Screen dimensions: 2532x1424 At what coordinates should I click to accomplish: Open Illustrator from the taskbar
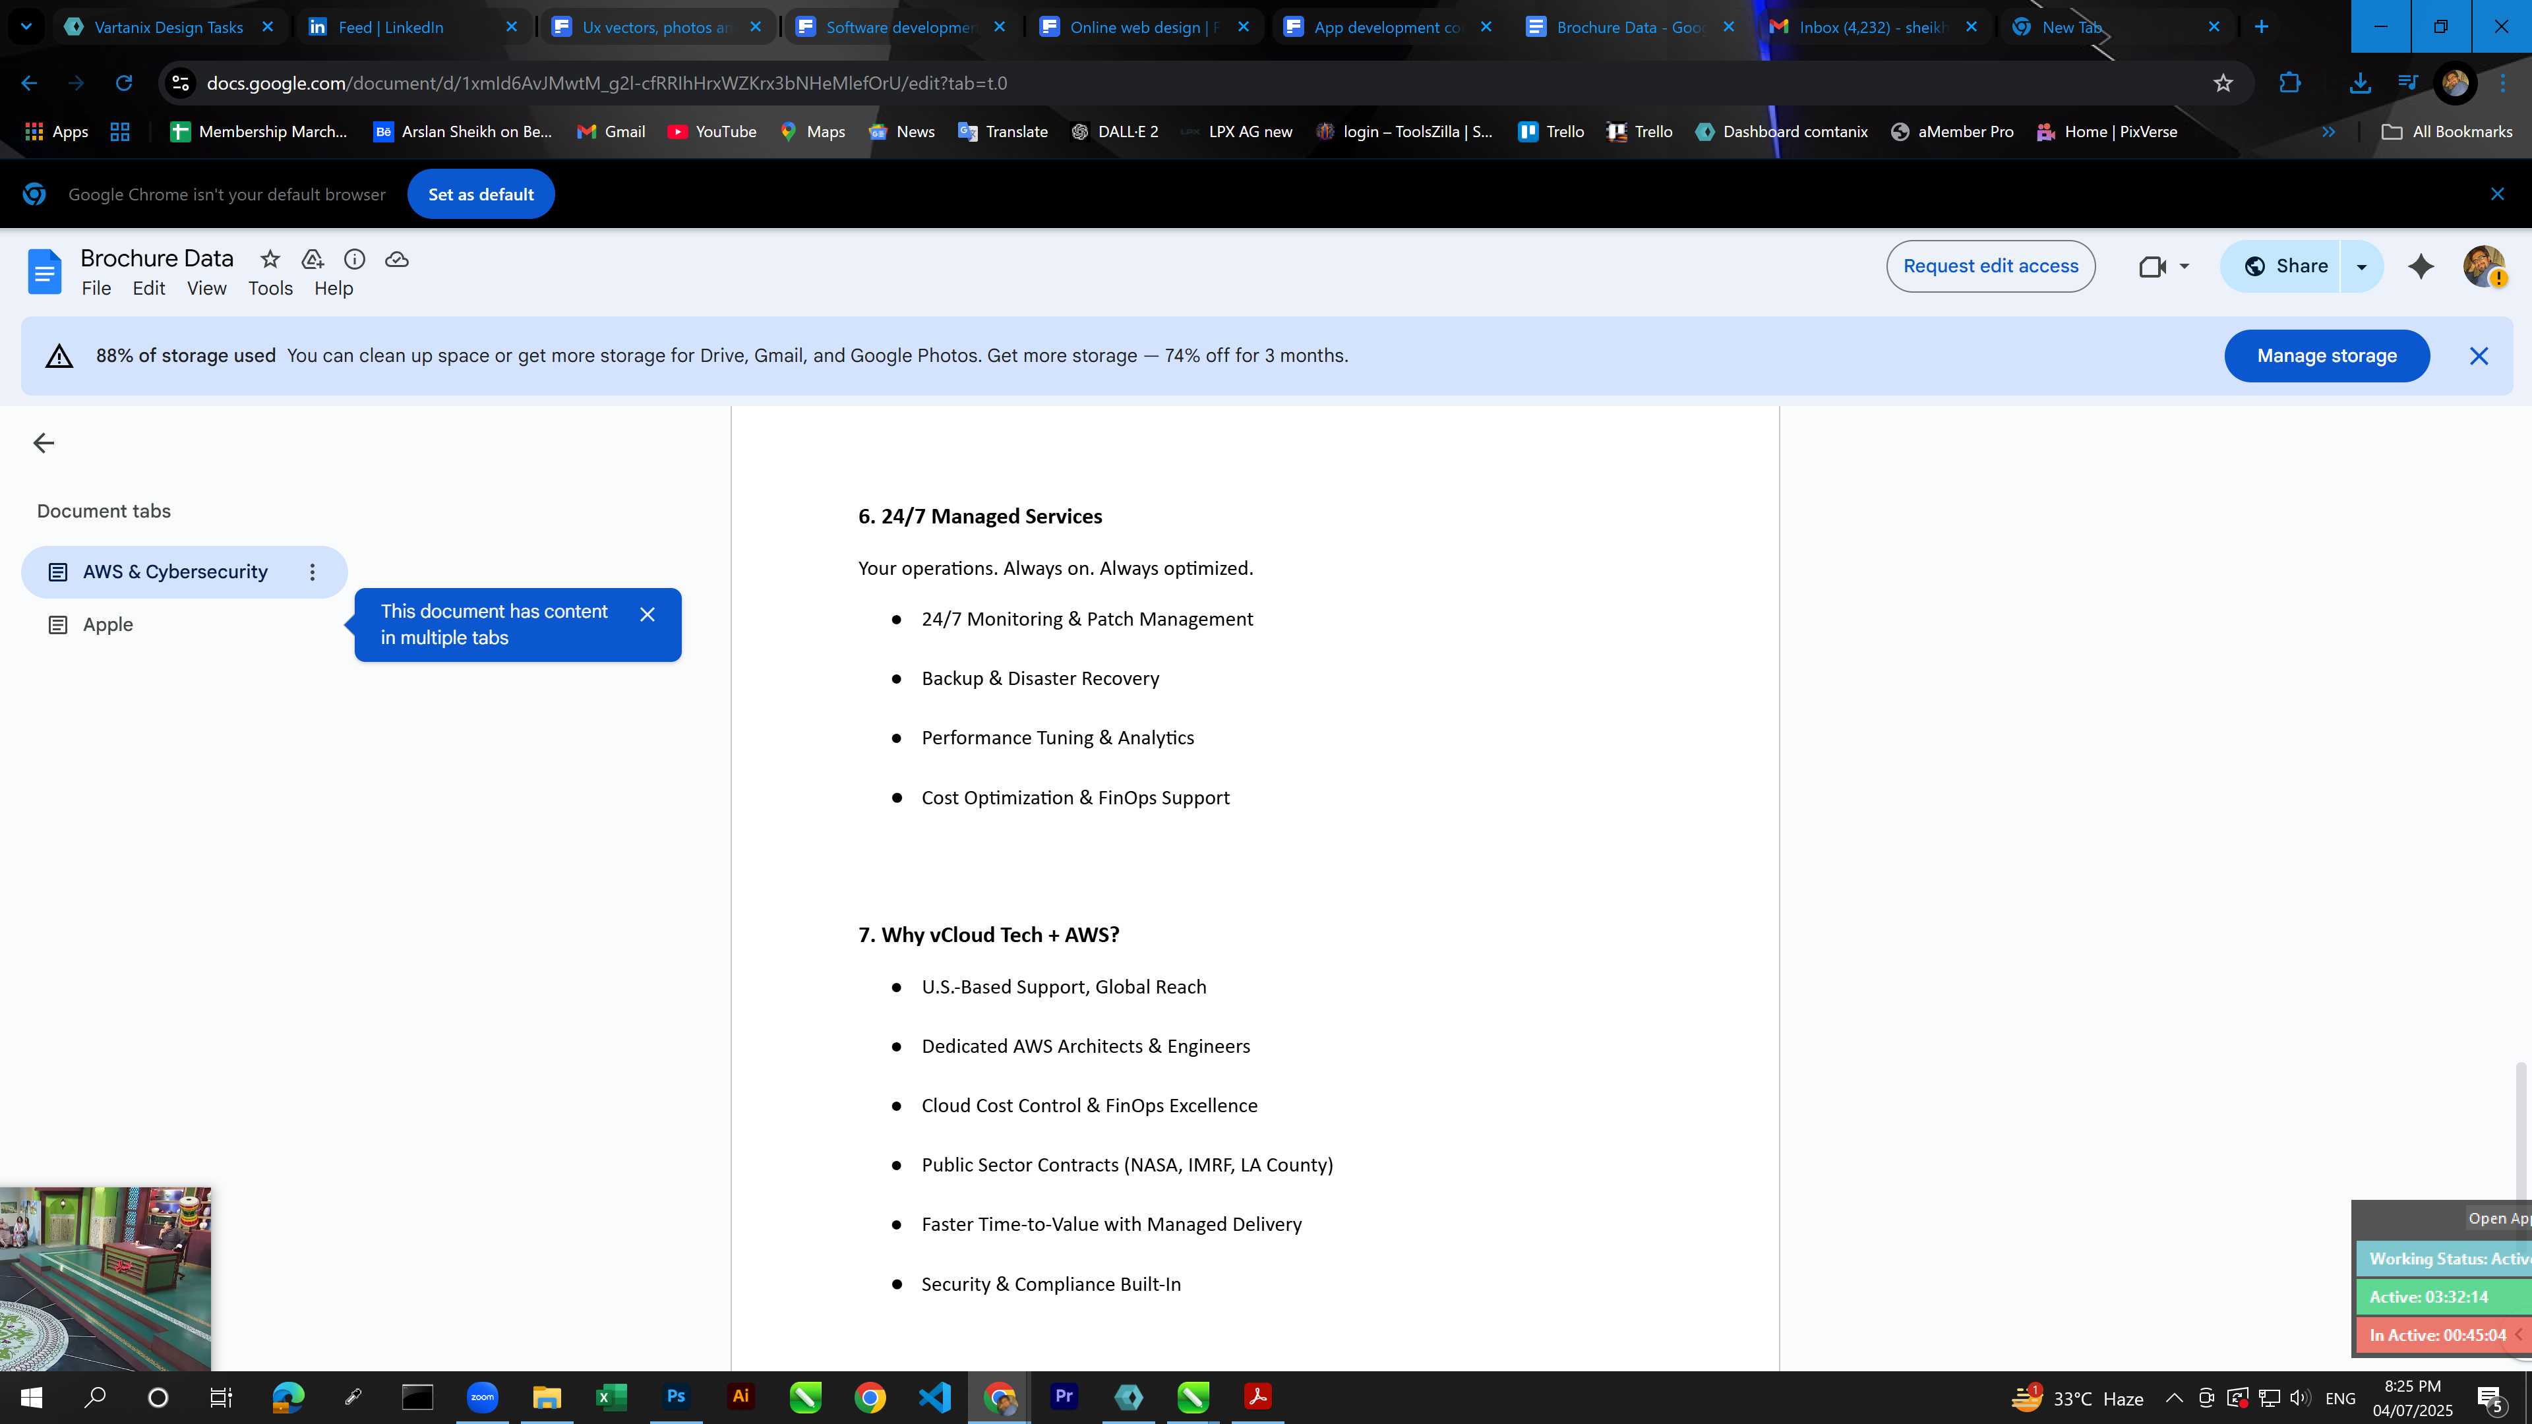point(740,1396)
